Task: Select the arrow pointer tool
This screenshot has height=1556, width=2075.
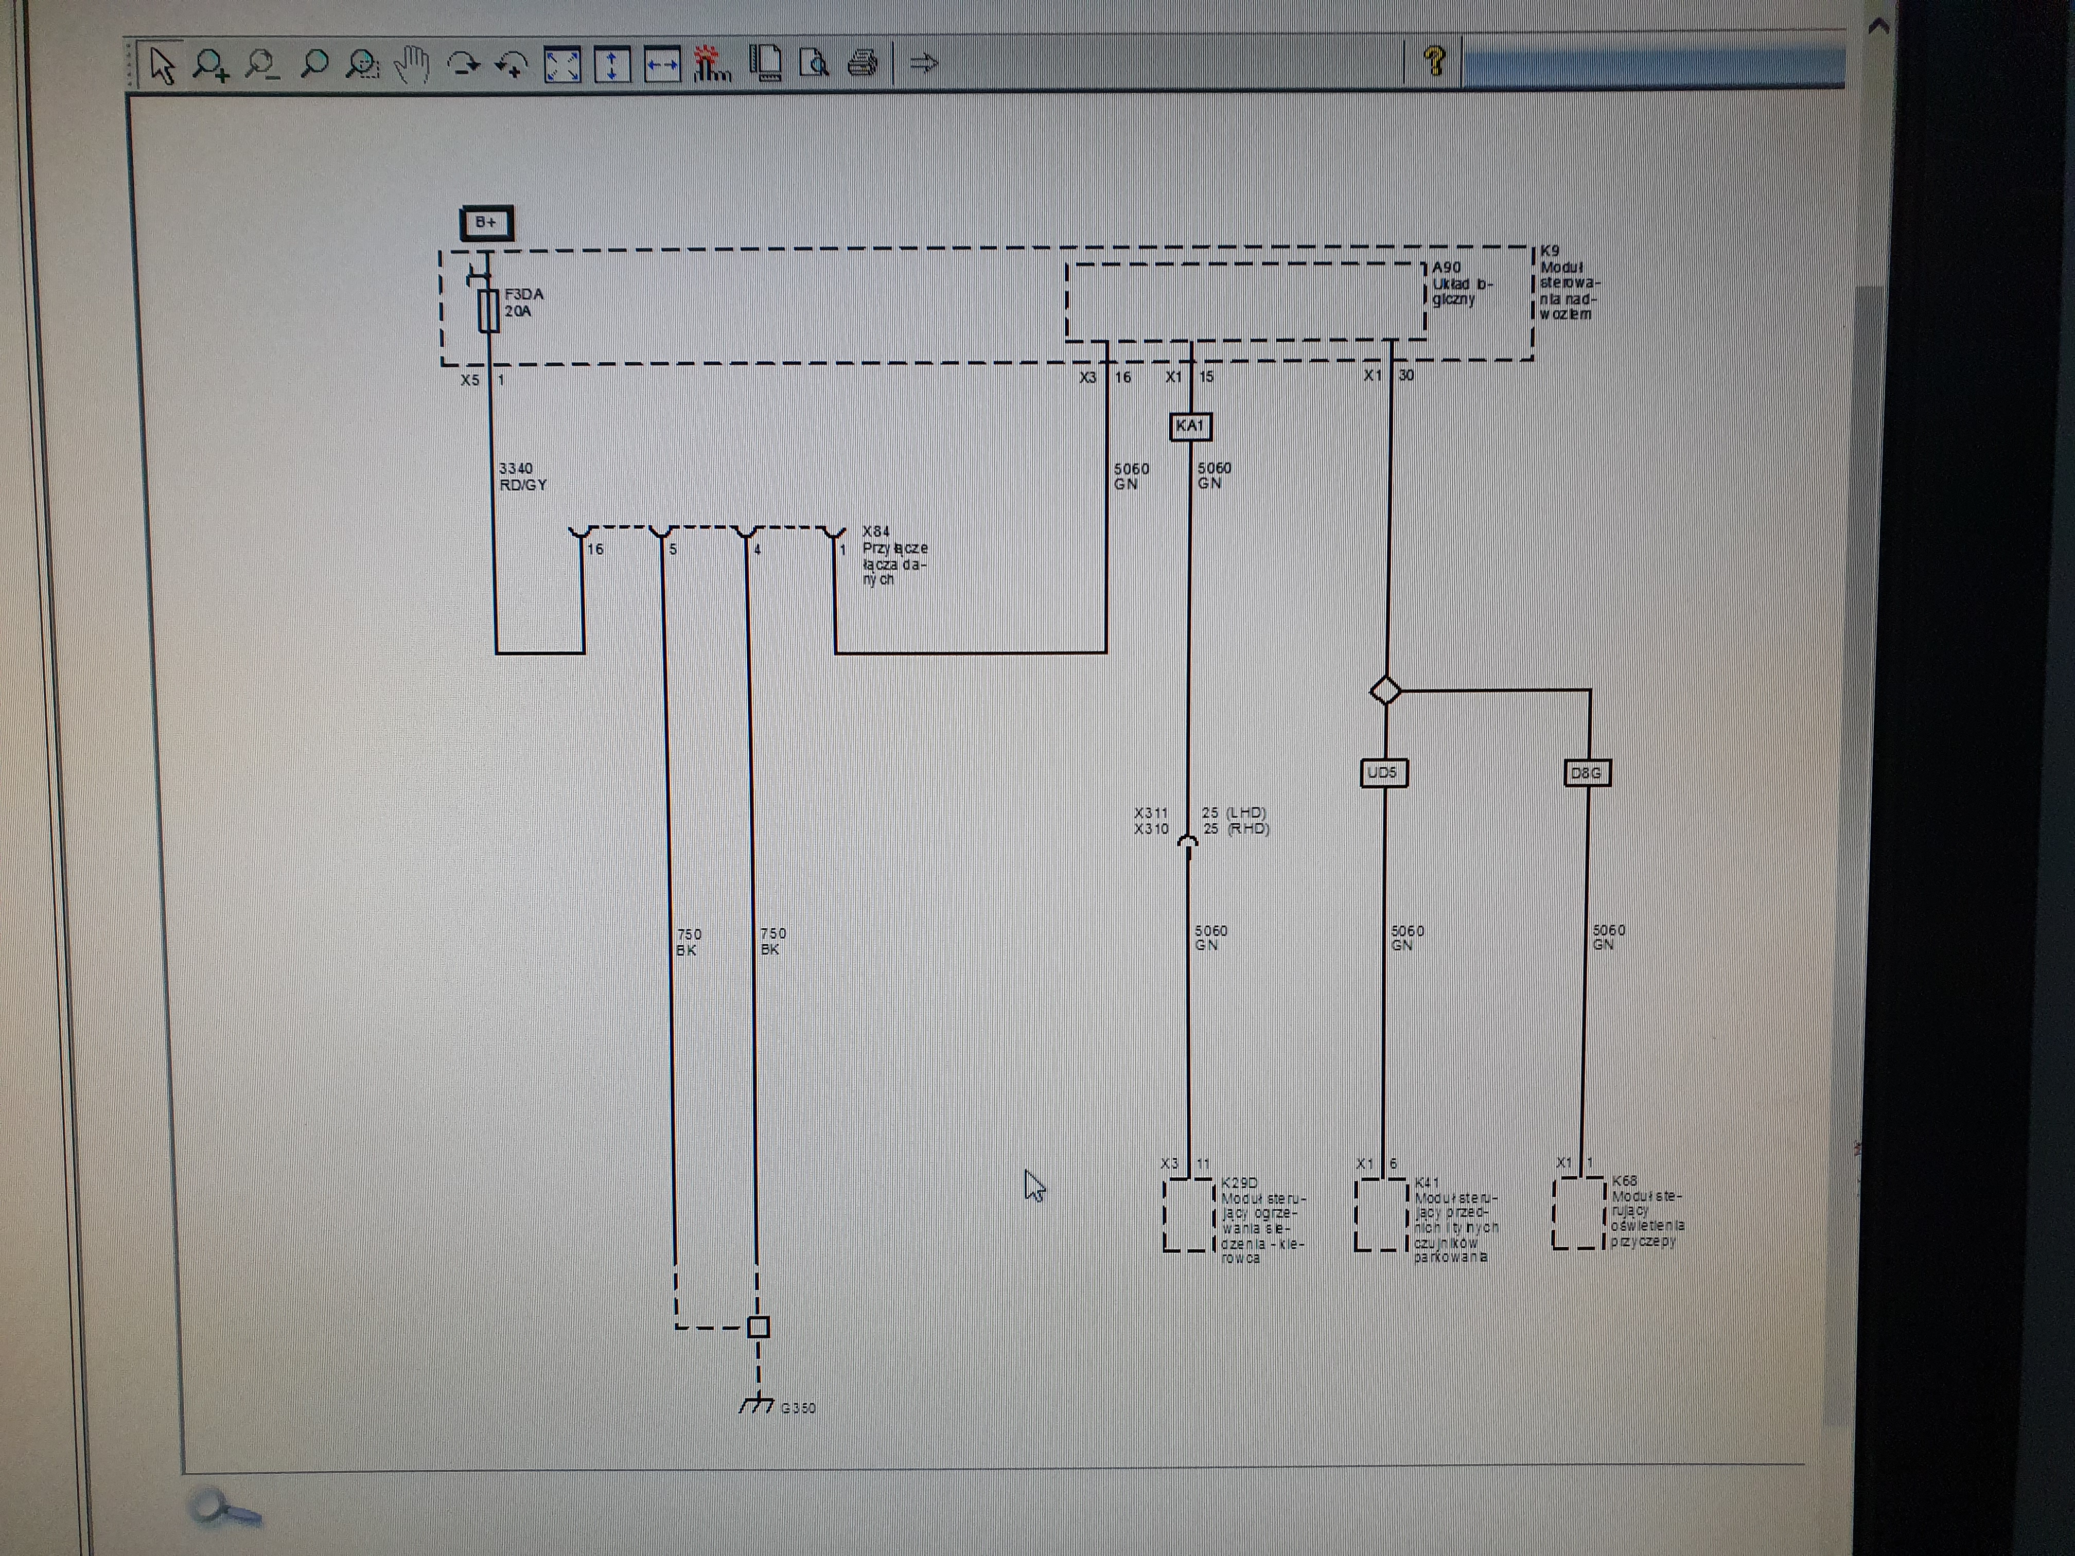Action: click(x=162, y=66)
